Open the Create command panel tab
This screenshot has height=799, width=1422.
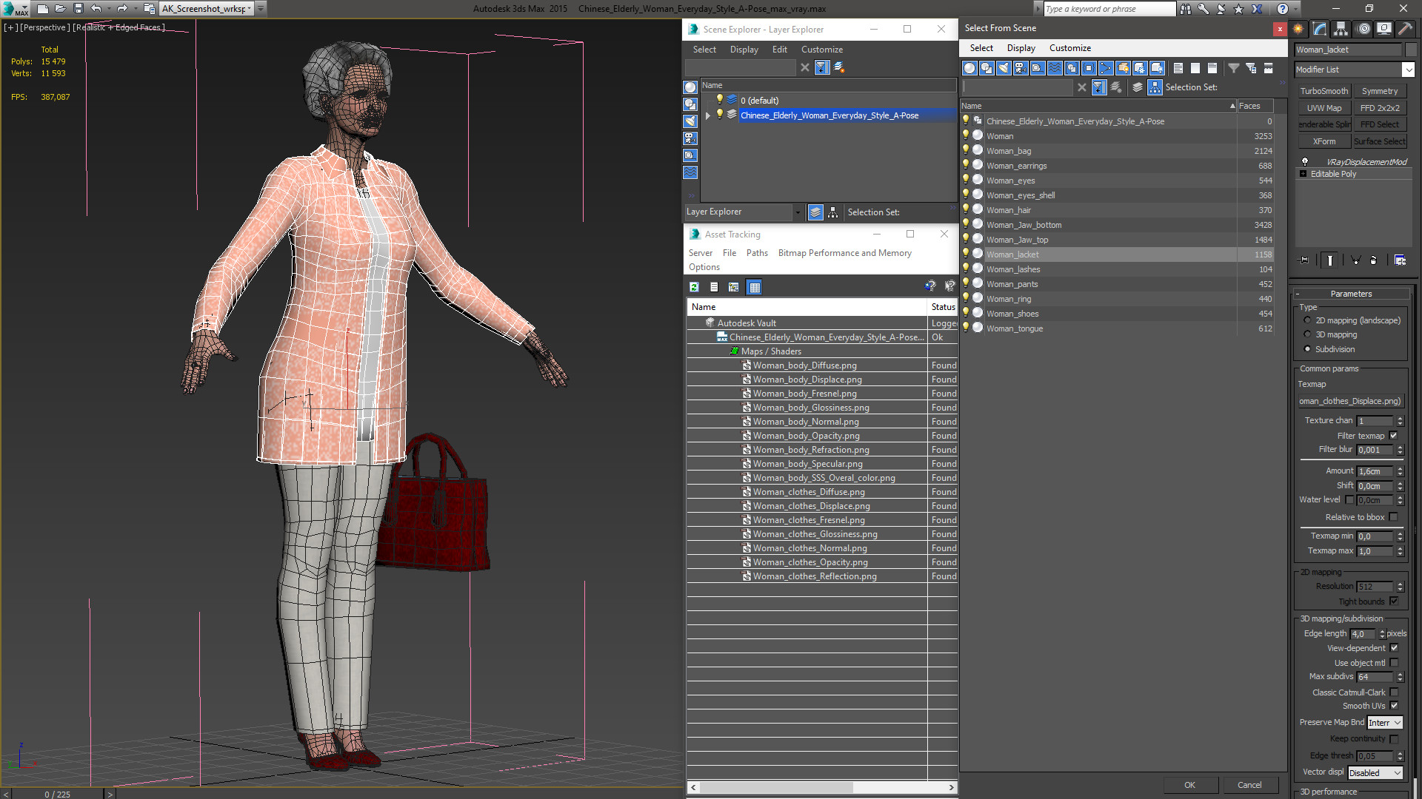click(1298, 29)
